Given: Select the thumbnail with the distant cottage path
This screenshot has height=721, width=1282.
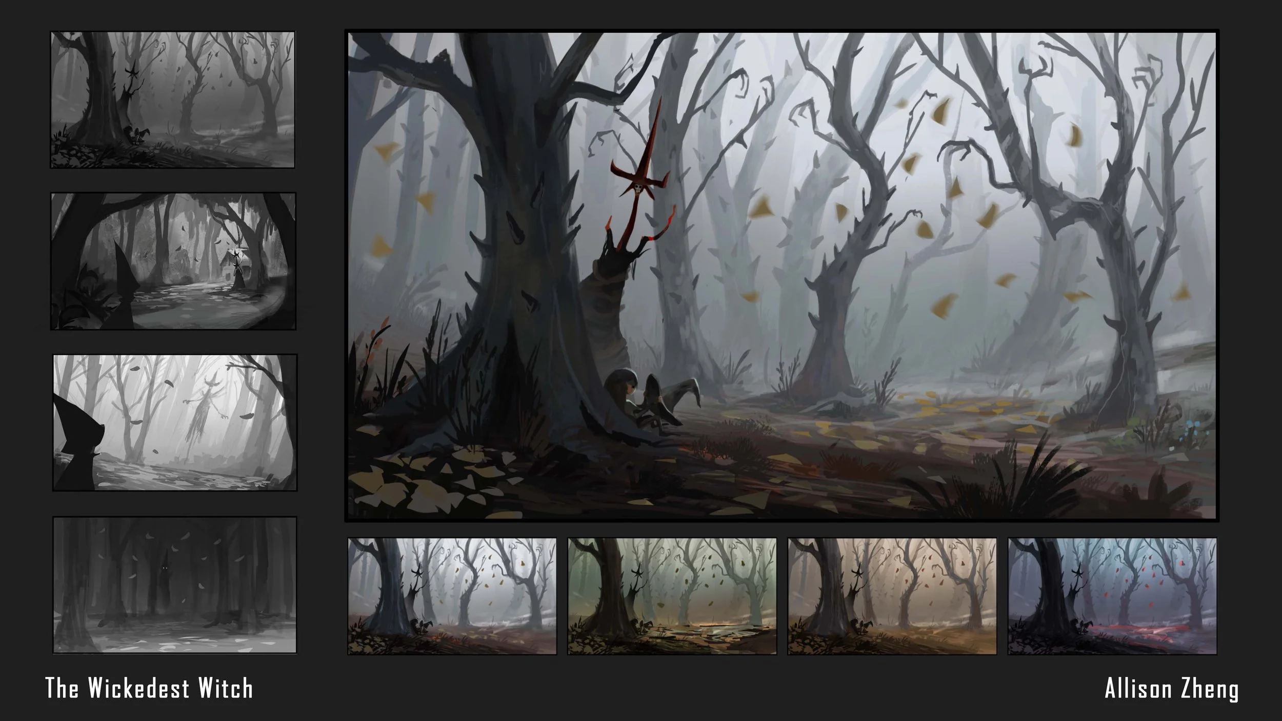Looking at the screenshot, I should coord(173,261).
